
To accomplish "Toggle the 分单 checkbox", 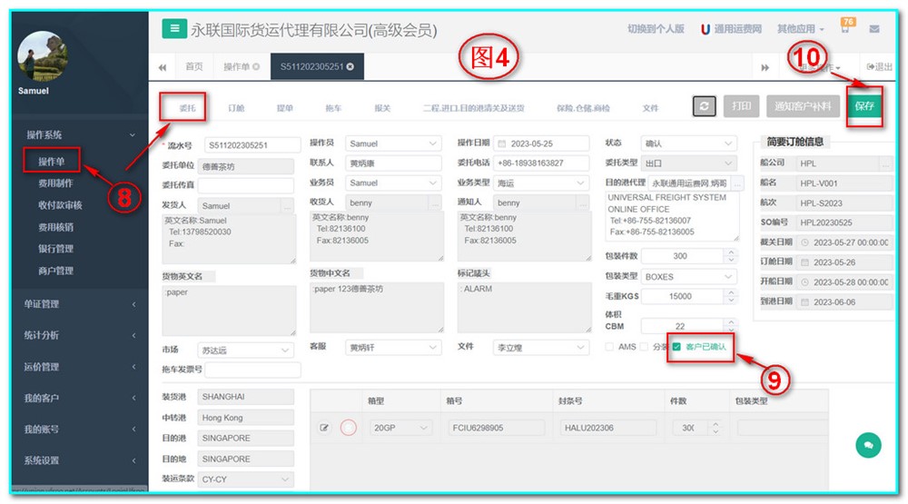I will click(644, 346).
